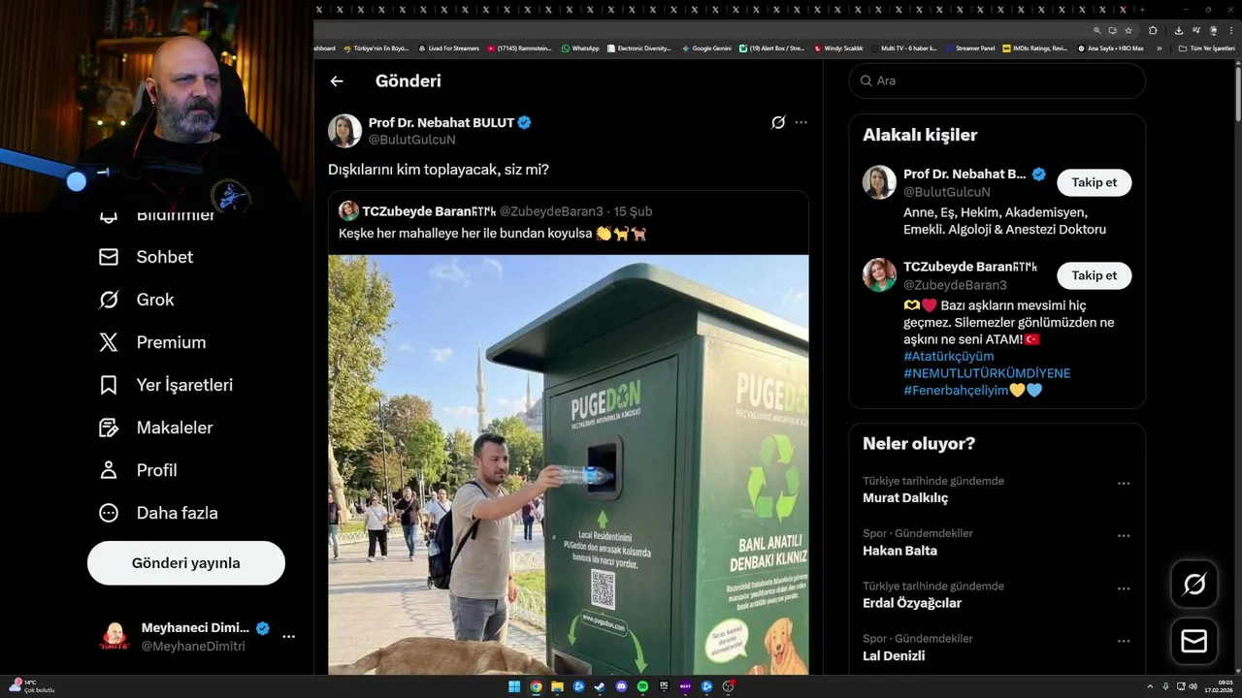Follow TCZubeyde Baran with Takip et

(x=1095, y=275)
